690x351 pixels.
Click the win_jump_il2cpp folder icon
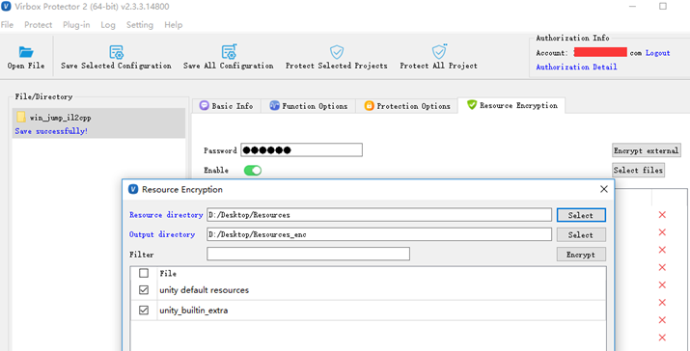tap(21, 118)
